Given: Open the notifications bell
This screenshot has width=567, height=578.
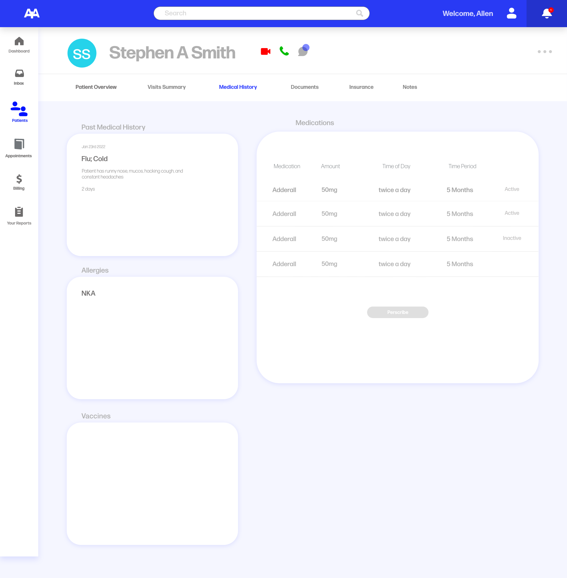Looking at the screenshot, I should click(546, 13).
